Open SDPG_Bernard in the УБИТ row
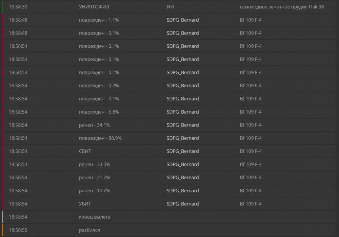Image resolution: width=339 pixels, height=237 pixels. [182, 204]
